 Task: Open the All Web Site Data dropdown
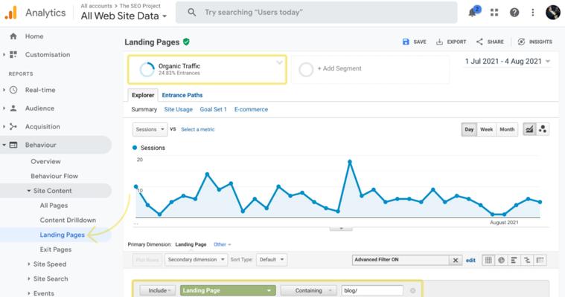(x=124, y=16)
